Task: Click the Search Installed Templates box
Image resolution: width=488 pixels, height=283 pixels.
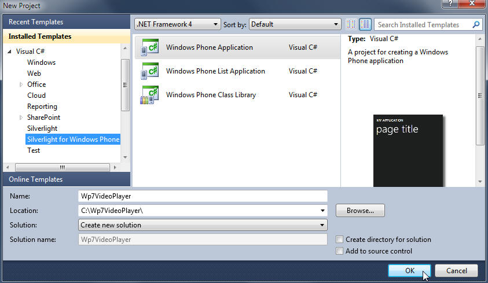Action: point(428,24)
